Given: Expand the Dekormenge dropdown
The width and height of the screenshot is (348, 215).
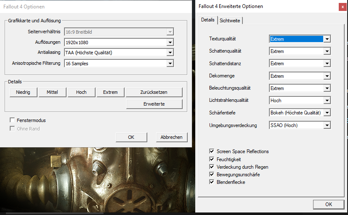Looking at the screenshot, I should [x=300, y=76].
